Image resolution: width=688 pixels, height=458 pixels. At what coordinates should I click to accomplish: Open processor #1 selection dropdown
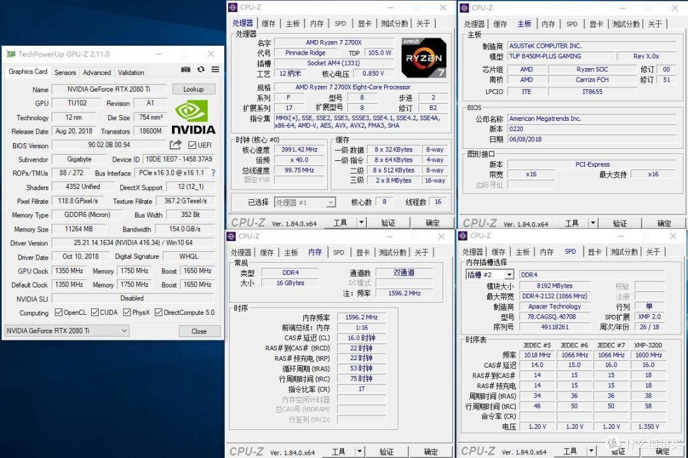[305, 202]
